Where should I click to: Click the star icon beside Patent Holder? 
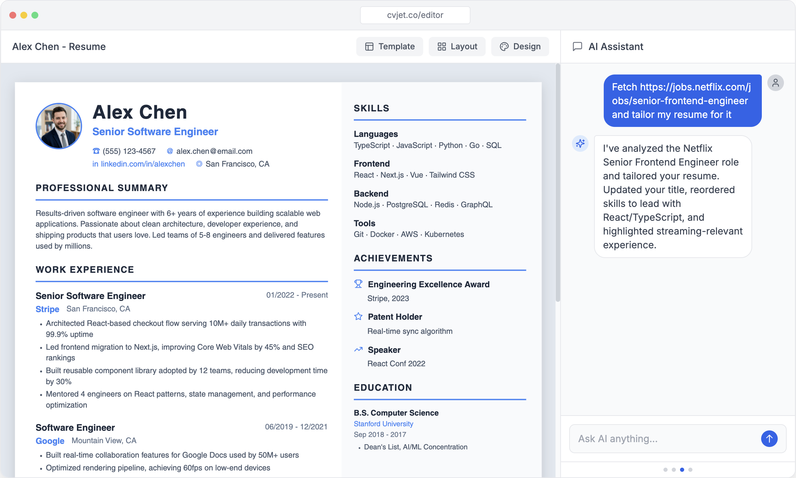click(358, 316)
